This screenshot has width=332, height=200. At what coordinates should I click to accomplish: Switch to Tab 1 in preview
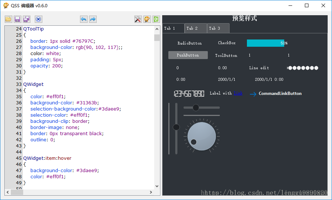tap(173, 28)
